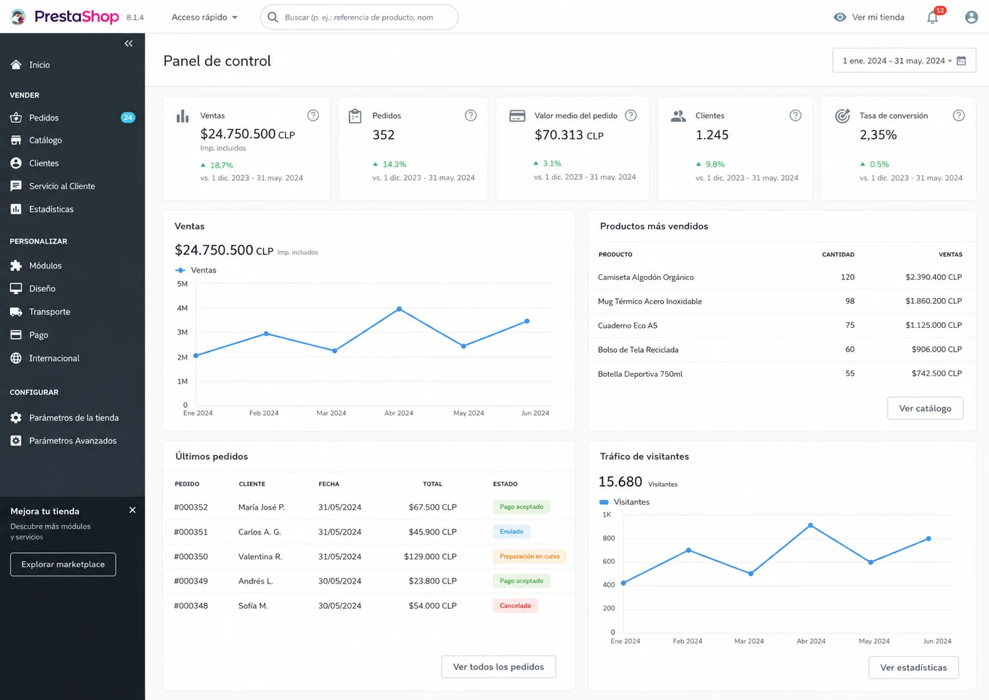This screenshot has height=700, width=989.
Task: Open order #000348
Action: (x=191, y=606)
